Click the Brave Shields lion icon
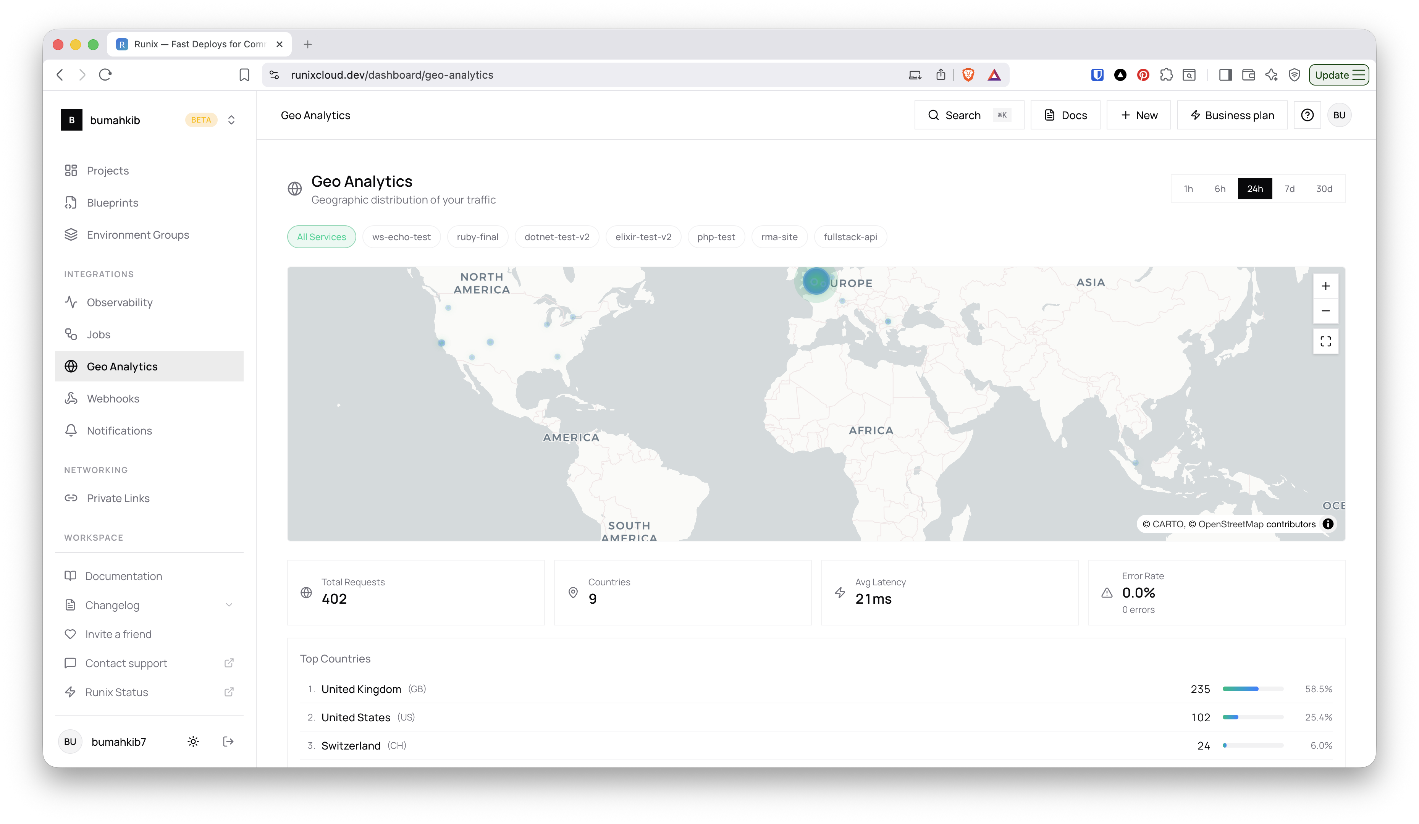This screenshot has height=824, width=1419. click(968, 75)
